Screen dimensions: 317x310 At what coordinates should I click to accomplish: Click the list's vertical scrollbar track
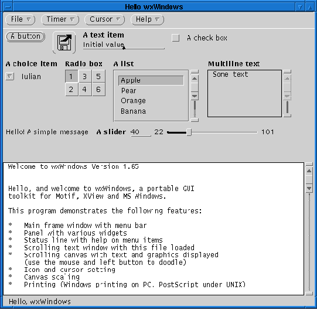(x=195, y=109)
